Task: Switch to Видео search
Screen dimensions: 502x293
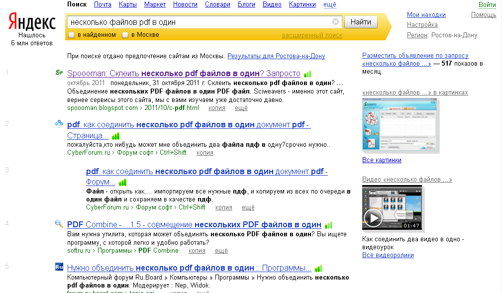Action: pyautogui.click(x=272, y=4)
